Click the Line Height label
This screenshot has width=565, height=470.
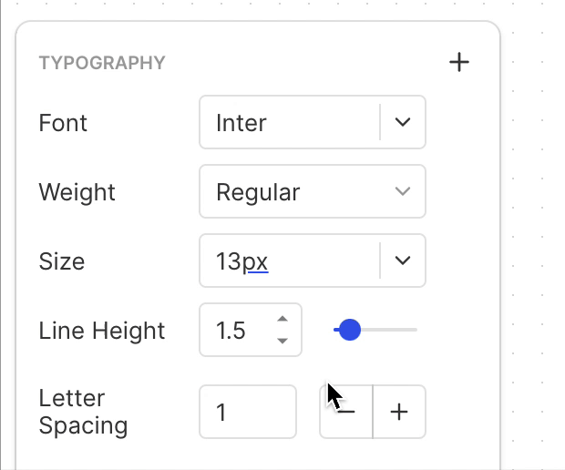tap(102, 331)
